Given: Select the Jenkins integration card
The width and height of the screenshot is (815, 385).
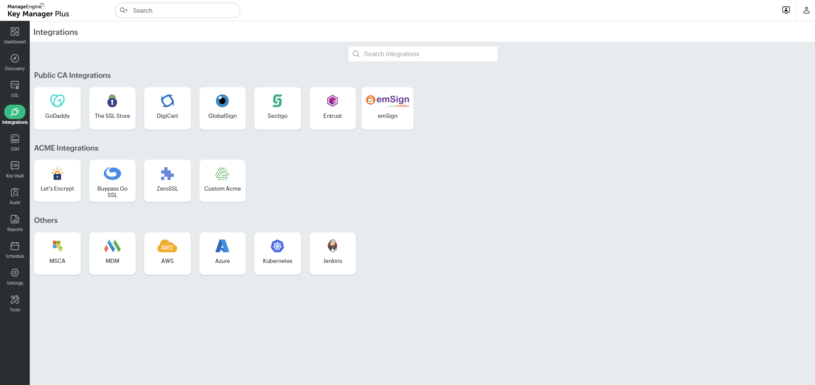Looking at the screenshot, I should tap(332, 254).
